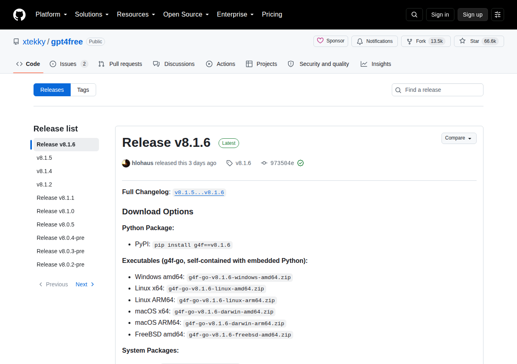Expand the Open Source menu

(x=186, y=15)
